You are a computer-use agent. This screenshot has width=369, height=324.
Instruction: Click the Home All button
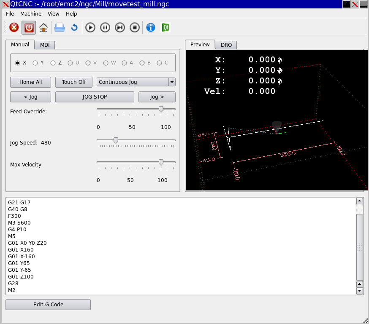30,82
